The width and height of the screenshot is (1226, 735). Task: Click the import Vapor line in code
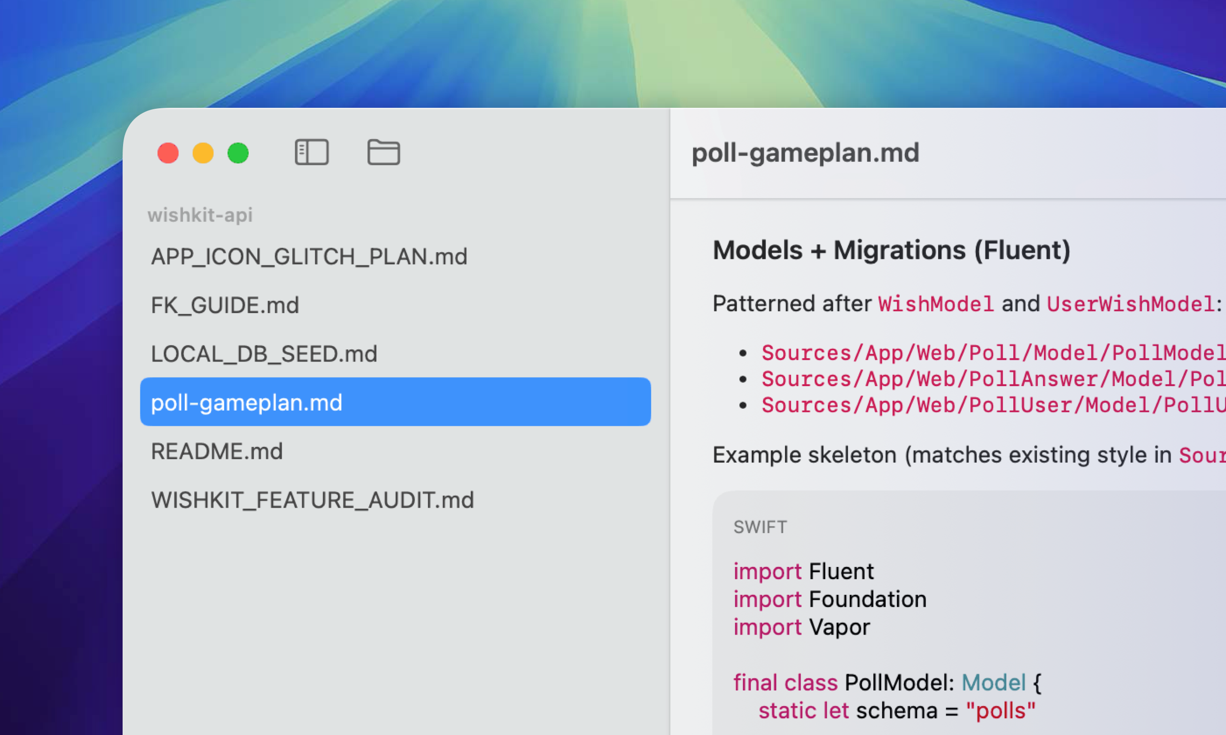point(801,626)
